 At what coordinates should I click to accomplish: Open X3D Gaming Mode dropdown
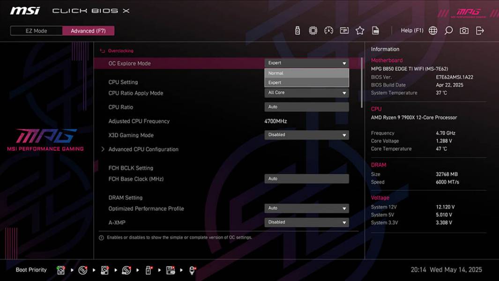tap(306, 135)
